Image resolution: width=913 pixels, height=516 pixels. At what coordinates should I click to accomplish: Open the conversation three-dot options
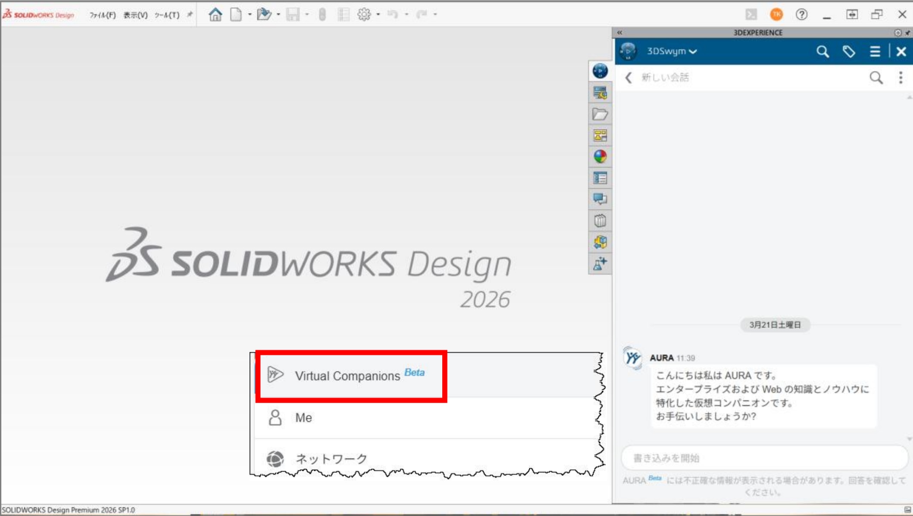pos(900,78)
